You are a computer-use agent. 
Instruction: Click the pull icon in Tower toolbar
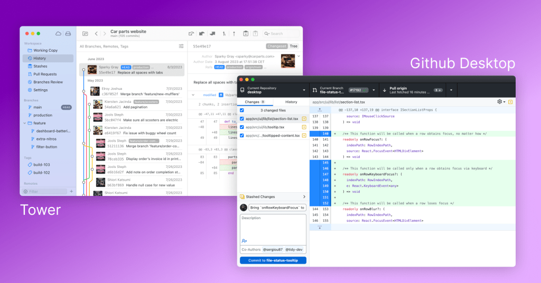click(202, 33)
